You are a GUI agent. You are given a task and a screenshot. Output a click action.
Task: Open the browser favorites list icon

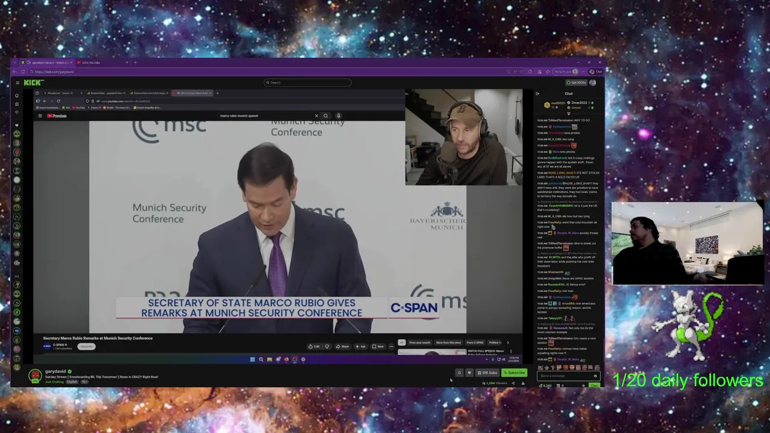click(547, 72)
